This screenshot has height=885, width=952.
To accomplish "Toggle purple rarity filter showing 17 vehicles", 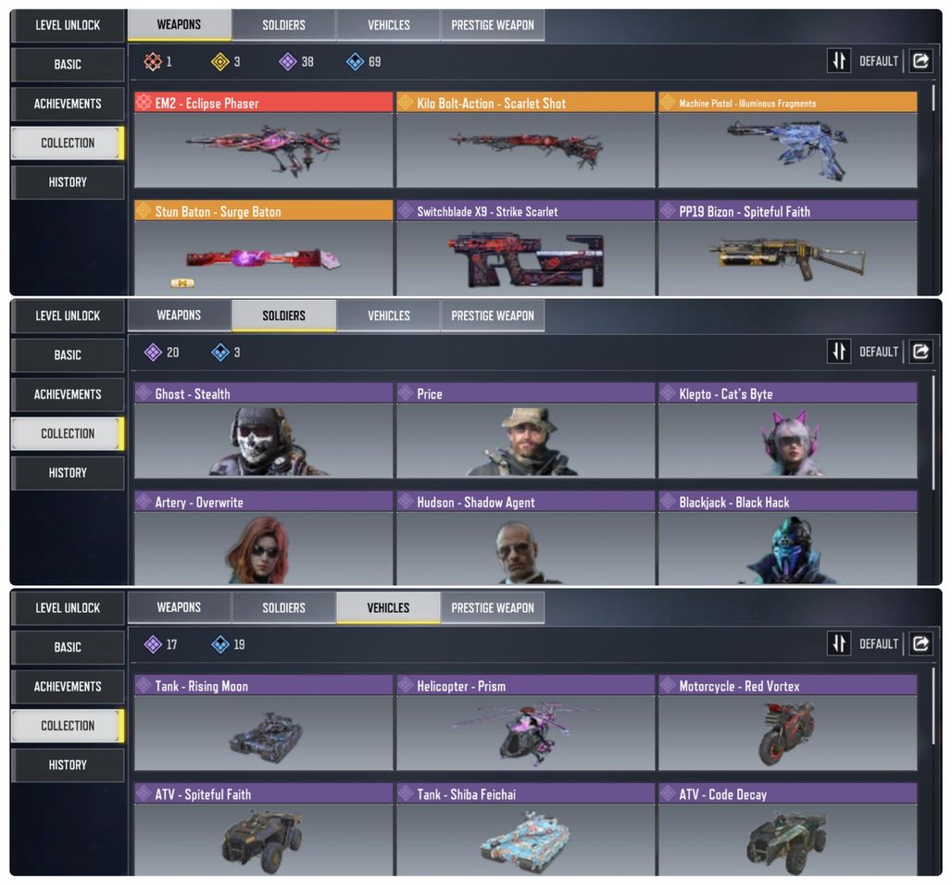I will [153, 644].
